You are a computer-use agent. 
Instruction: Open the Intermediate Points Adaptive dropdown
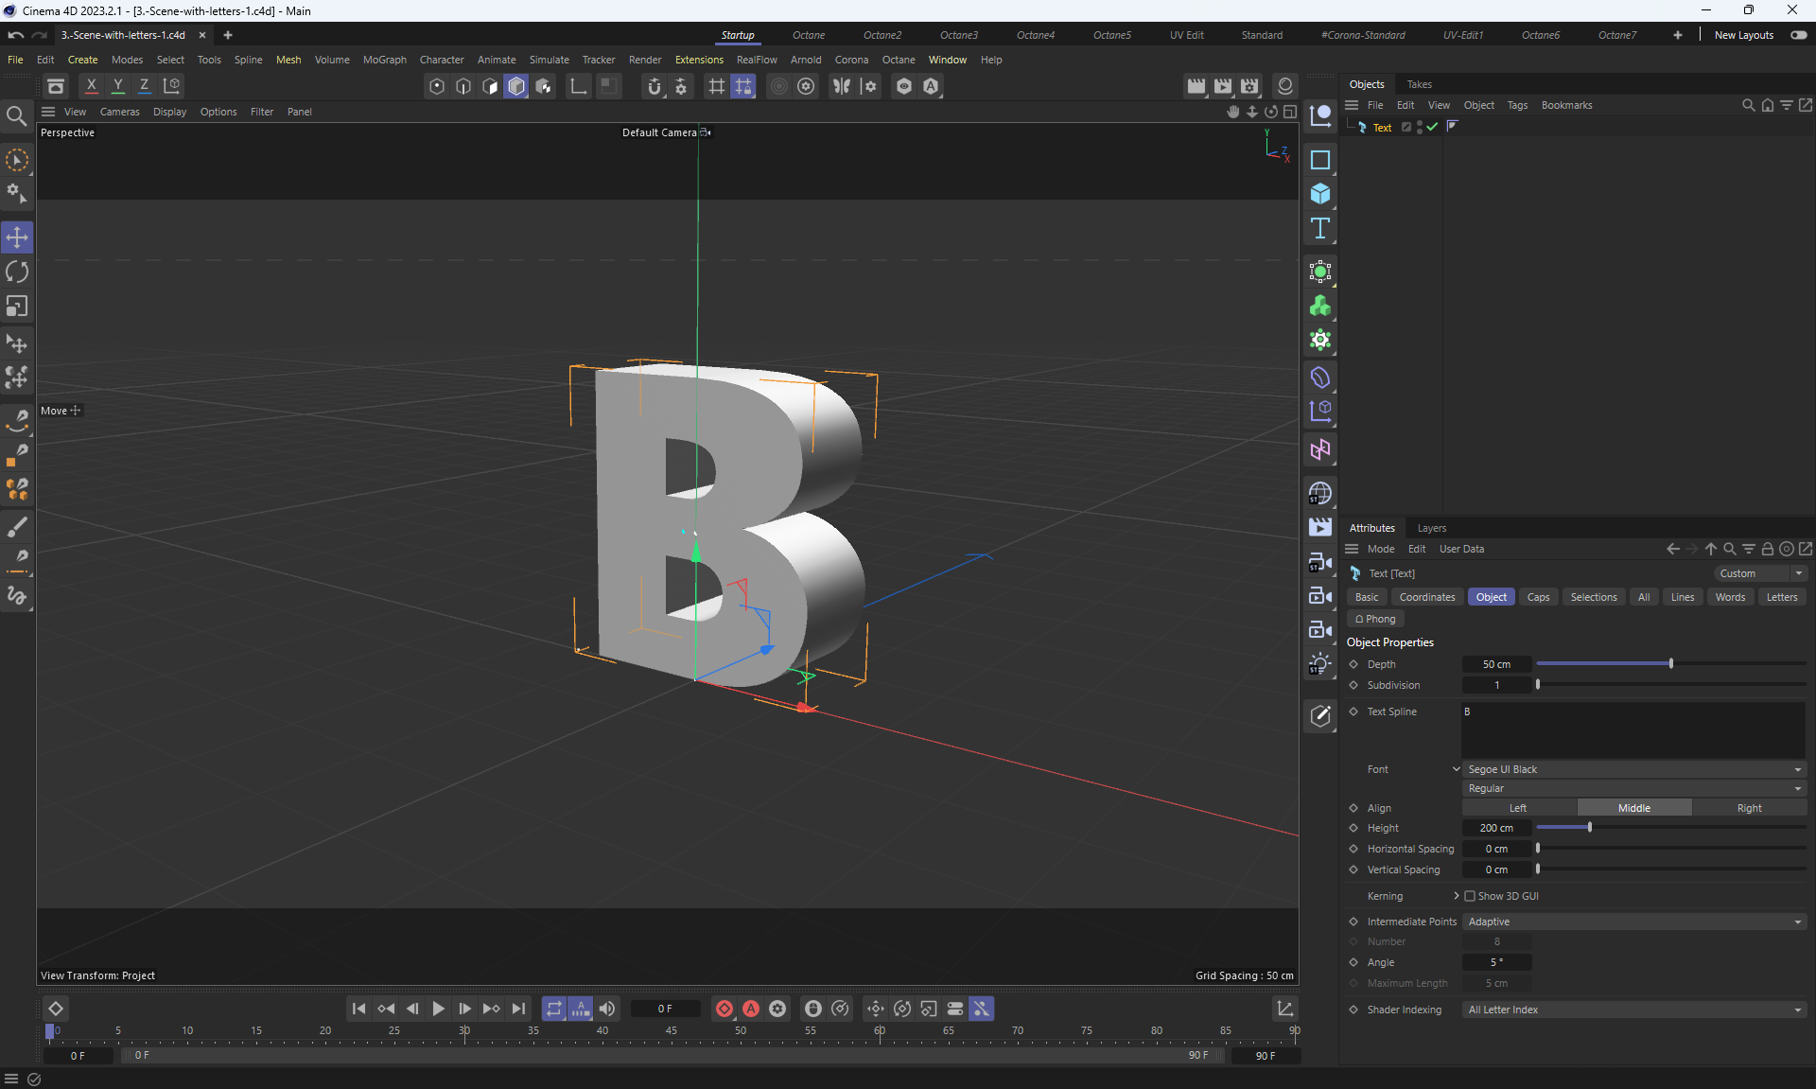pos(1633,922)
